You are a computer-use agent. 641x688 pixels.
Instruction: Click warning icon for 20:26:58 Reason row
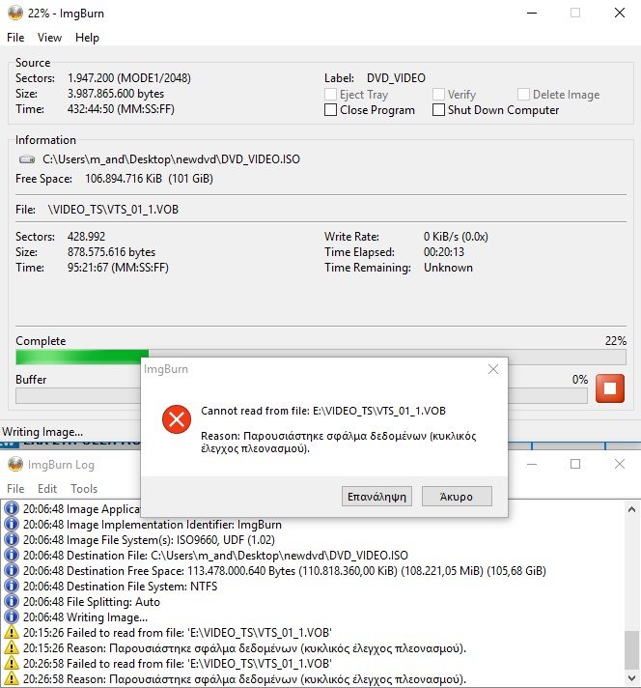coord(12,678)
